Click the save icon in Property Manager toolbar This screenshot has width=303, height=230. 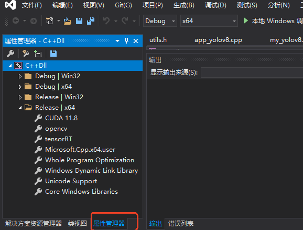(53, 54)
